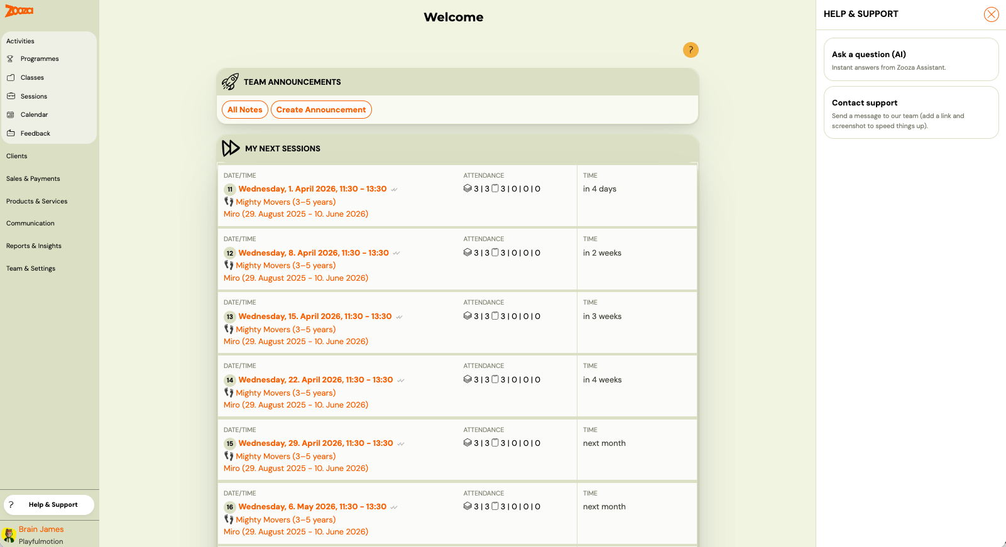Viewport: 1006px width, 547px height.
Task: Click checkmark icon beside 1. April session
Action: point(394,190)
